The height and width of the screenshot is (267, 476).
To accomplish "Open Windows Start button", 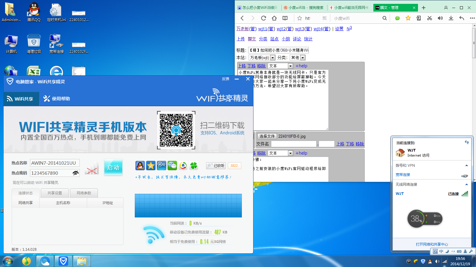I will point(8,261).
